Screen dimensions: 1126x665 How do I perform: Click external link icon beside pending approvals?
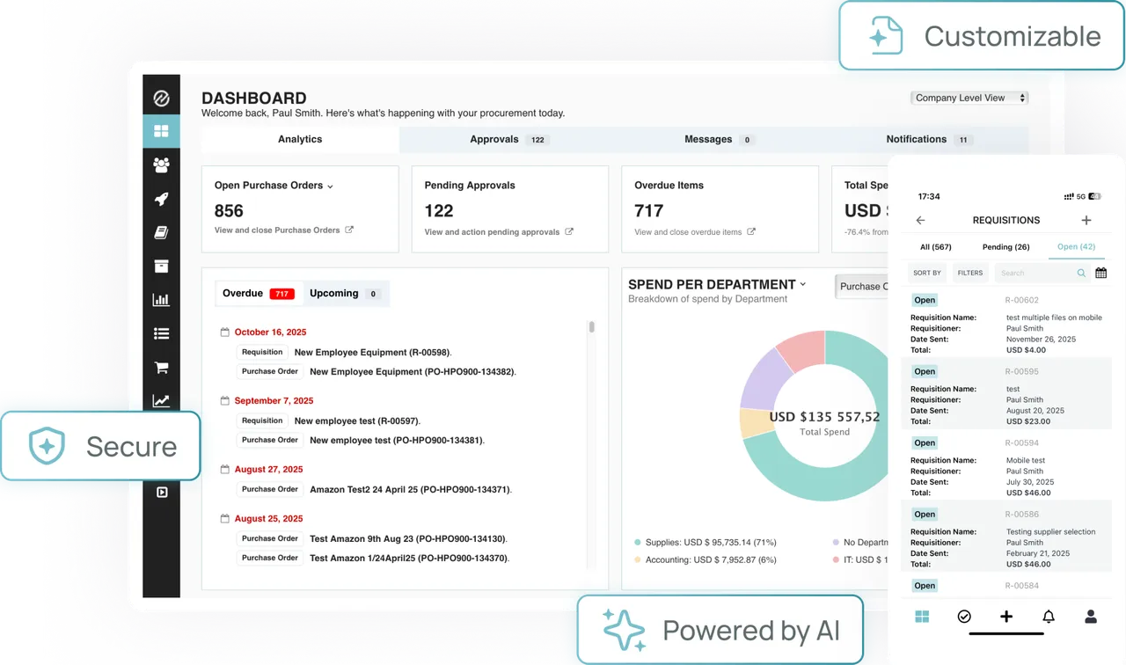click(569, 231)
